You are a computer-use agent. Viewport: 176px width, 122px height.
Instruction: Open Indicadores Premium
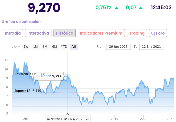[101, 33]
